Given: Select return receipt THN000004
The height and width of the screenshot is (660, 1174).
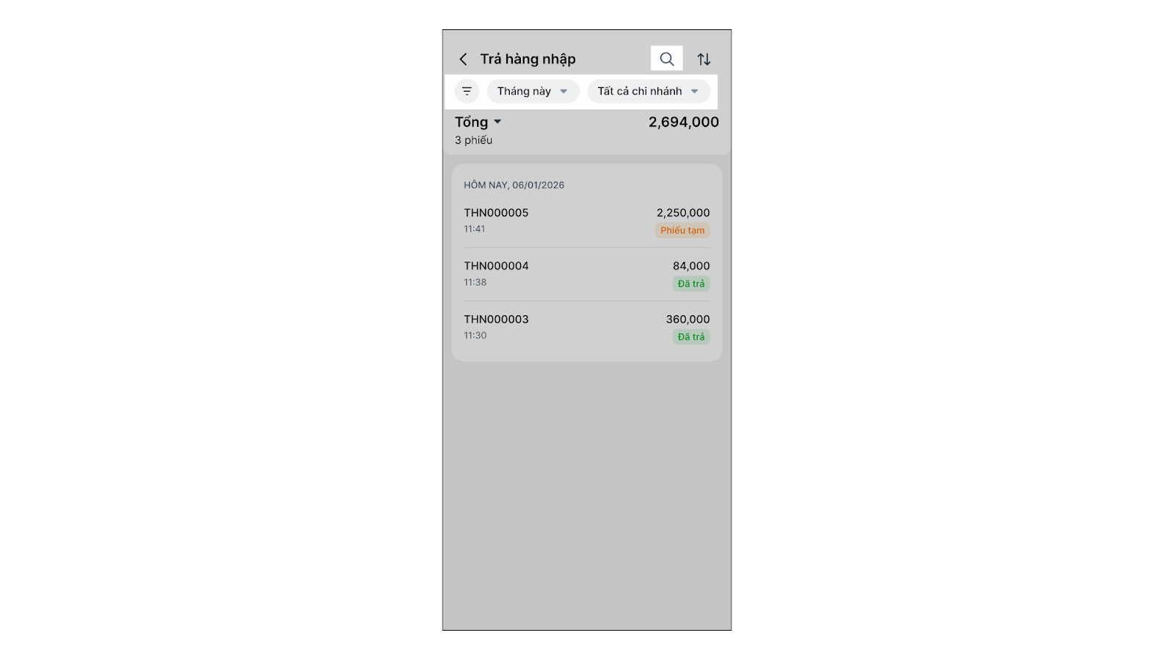Looking at the screenshot, I should [x=496, y=266].
